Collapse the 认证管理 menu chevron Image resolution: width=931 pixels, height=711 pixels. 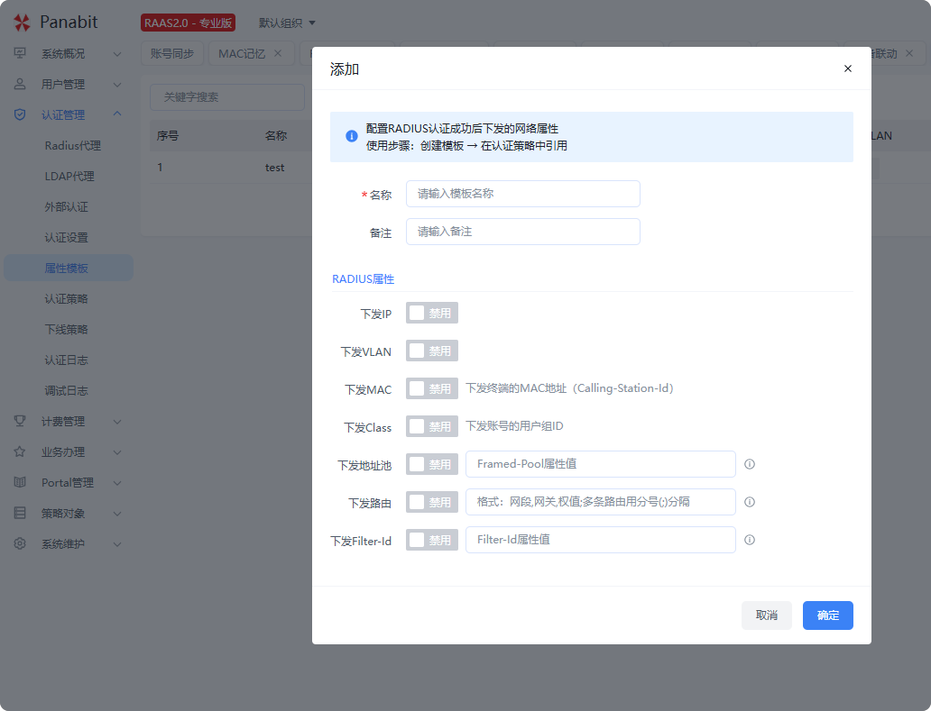(117, 114)
